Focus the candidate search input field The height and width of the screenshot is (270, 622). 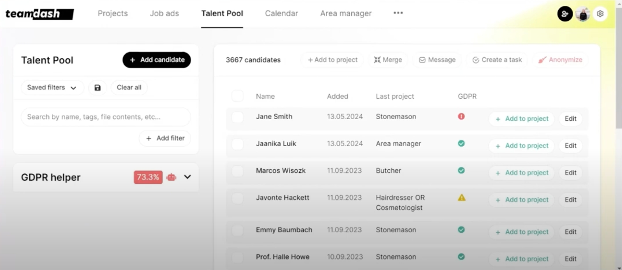tap(106, 117)
